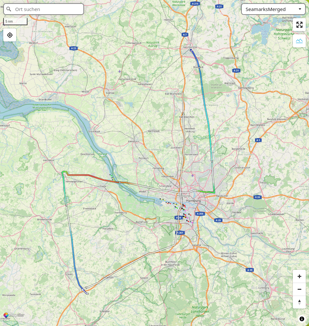The height and width of the screenshot is (326, 309).
Task: Reset map bearing with compass button
Action: click(299, 302)
